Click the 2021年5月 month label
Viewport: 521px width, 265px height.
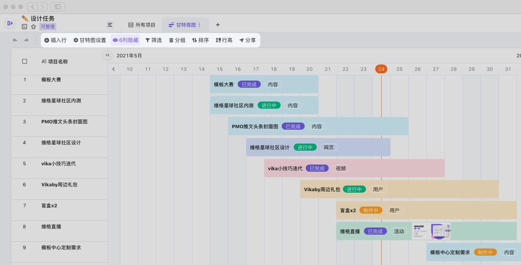pos(129,55)
